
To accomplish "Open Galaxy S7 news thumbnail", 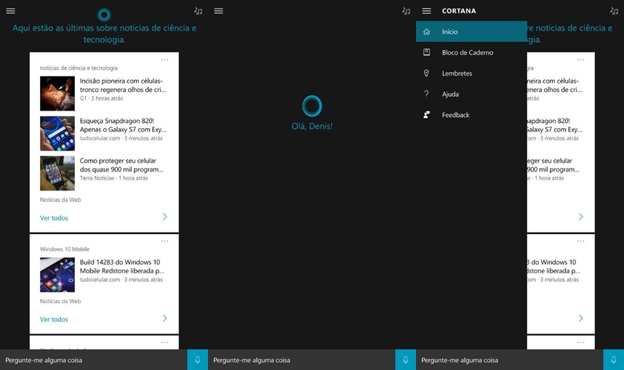I will coord(57,133).
